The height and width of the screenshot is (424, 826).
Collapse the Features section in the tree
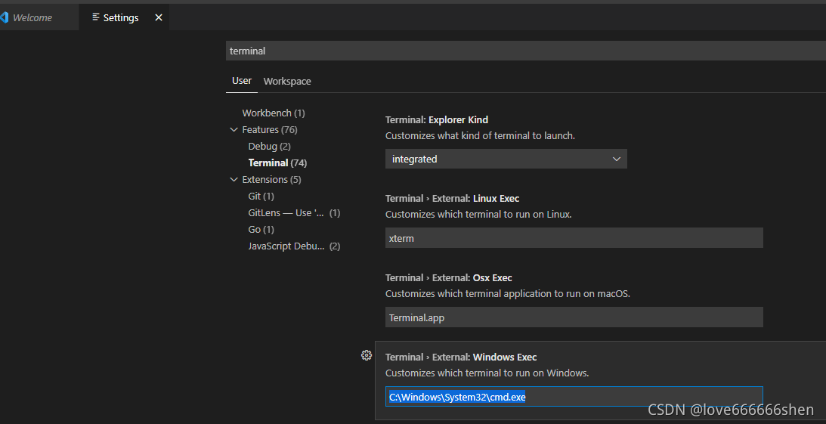coord(234,129)
